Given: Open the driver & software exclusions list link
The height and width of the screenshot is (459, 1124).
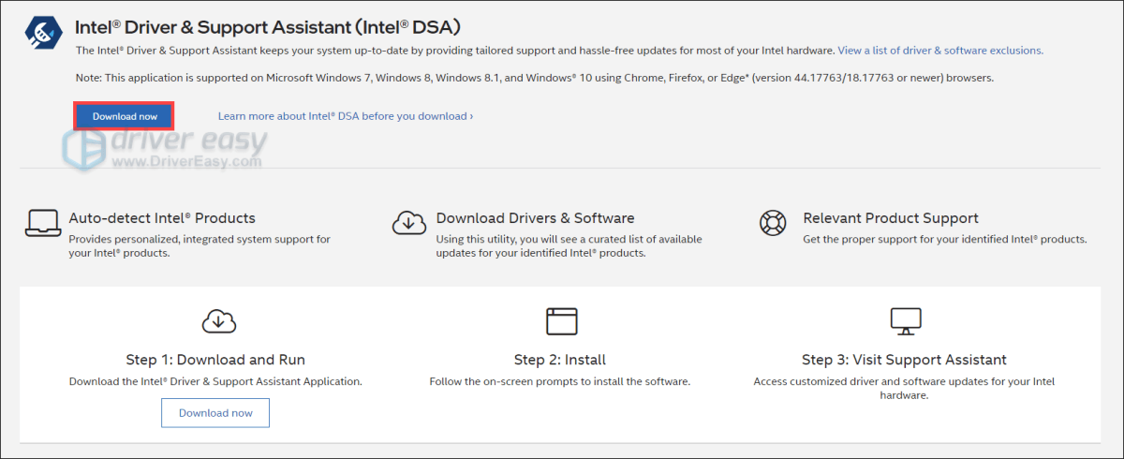Looking at the screenshot, I should coord(940,51).
